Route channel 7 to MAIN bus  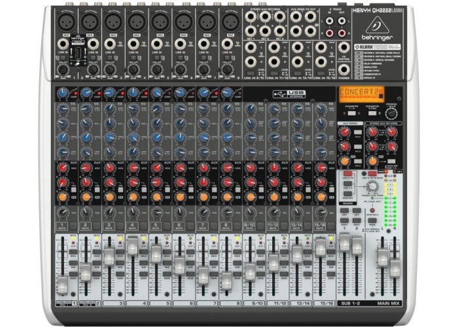pos(214,274)
